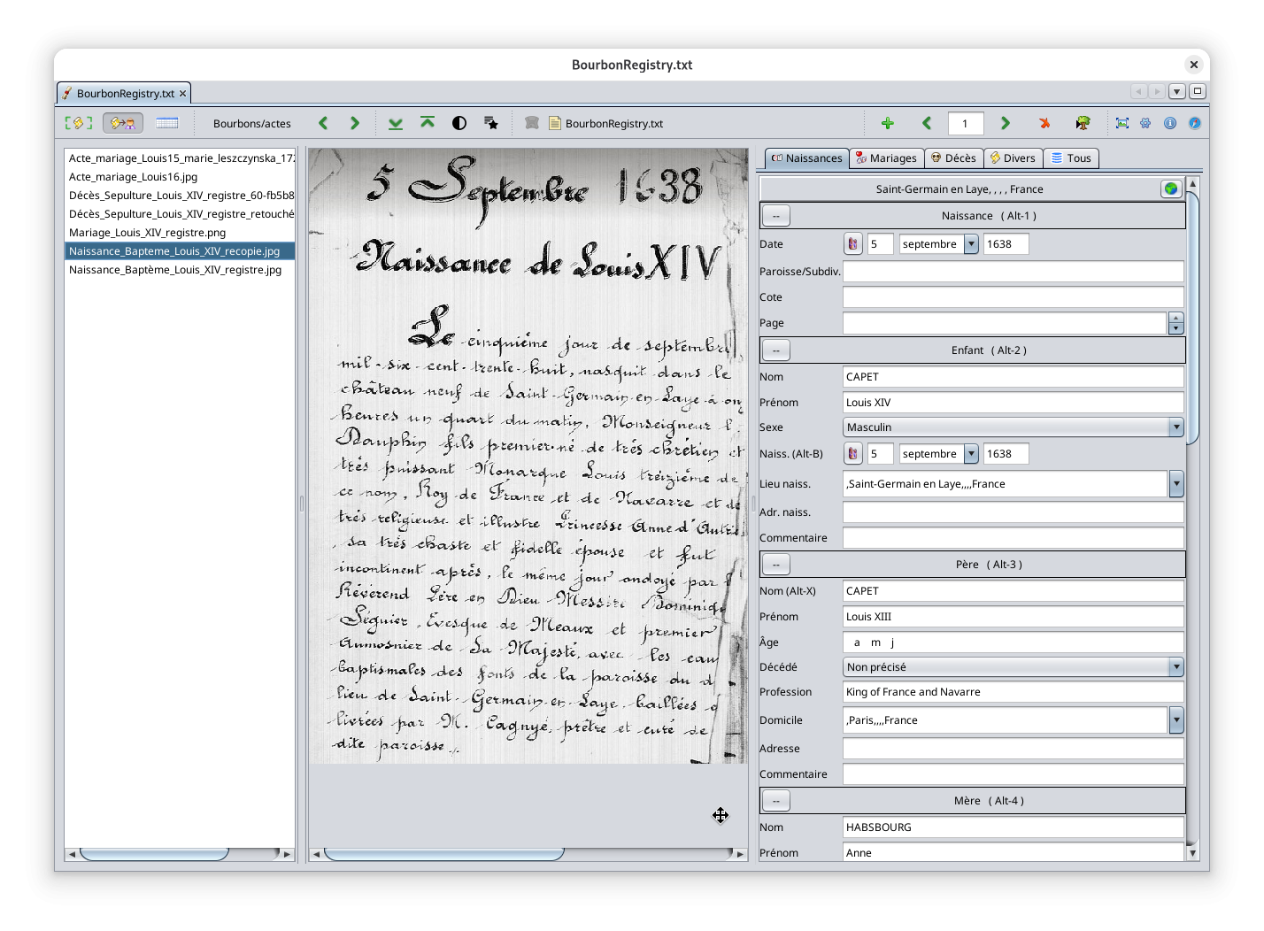Select Mariage_Louis_XIV_registre.png in file list

[x=180, y=232]
